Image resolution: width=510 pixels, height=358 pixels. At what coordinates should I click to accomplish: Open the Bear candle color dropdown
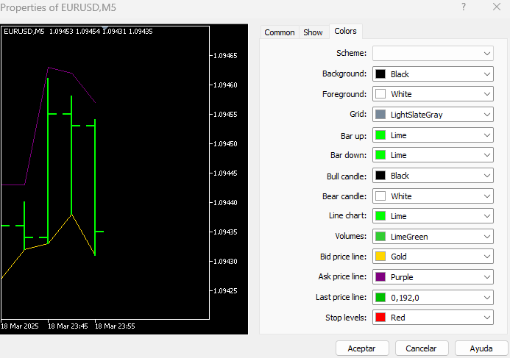point(433,196)
